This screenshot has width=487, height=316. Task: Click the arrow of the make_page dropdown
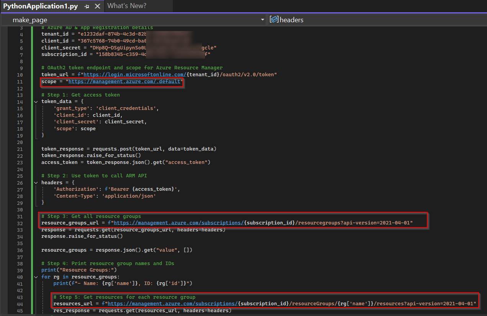[x=262, y=20]
